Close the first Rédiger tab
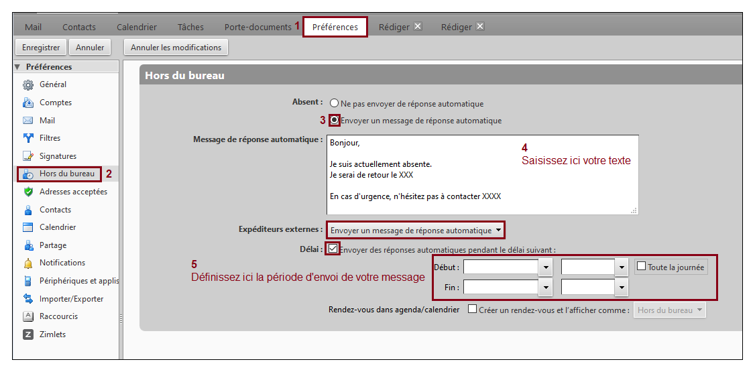Screen dimensions: 755x372 (x=418, y=27)
